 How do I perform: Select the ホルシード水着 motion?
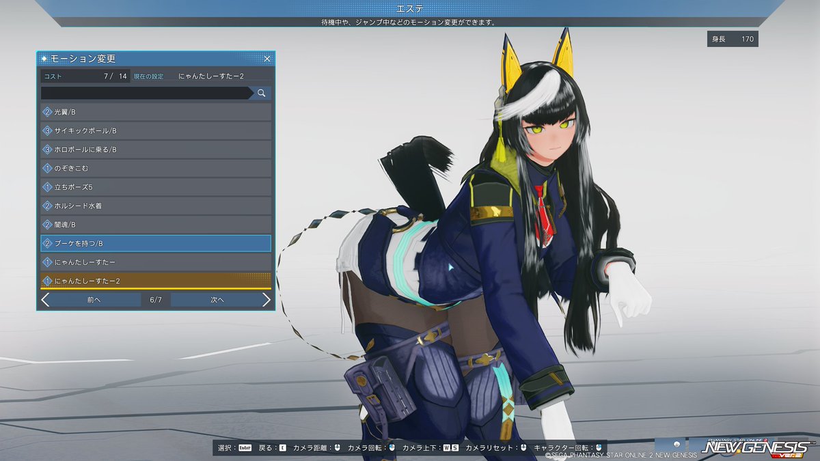click(156, 206)
